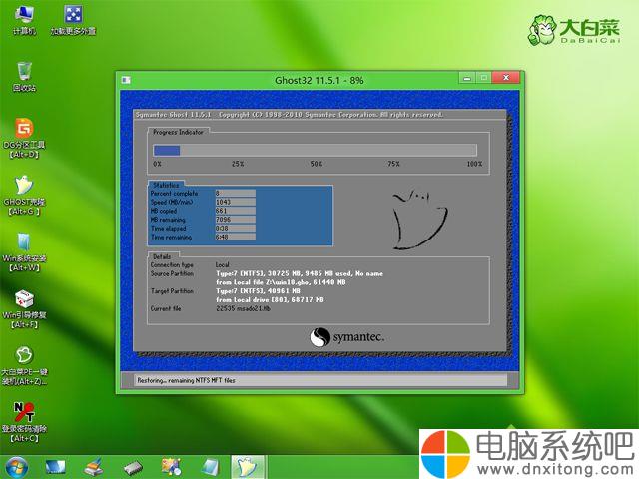Click the Windows Start orb
Viewport: 639px width, 479px height.
tap(16, 467)
